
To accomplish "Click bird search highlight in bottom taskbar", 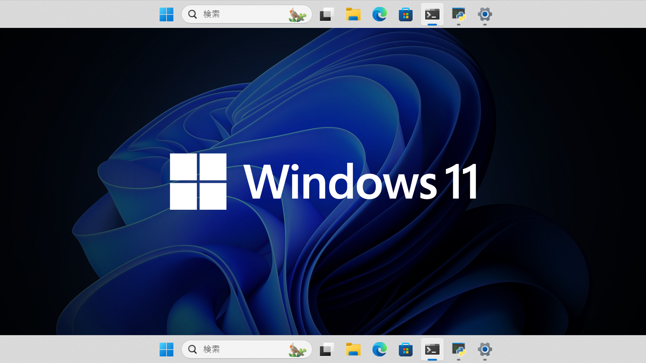I will click(297, 350).
